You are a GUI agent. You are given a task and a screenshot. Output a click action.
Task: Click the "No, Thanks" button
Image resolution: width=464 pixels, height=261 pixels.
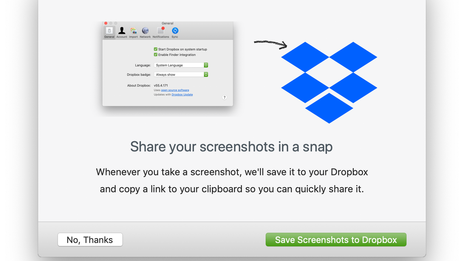(90, 240)
